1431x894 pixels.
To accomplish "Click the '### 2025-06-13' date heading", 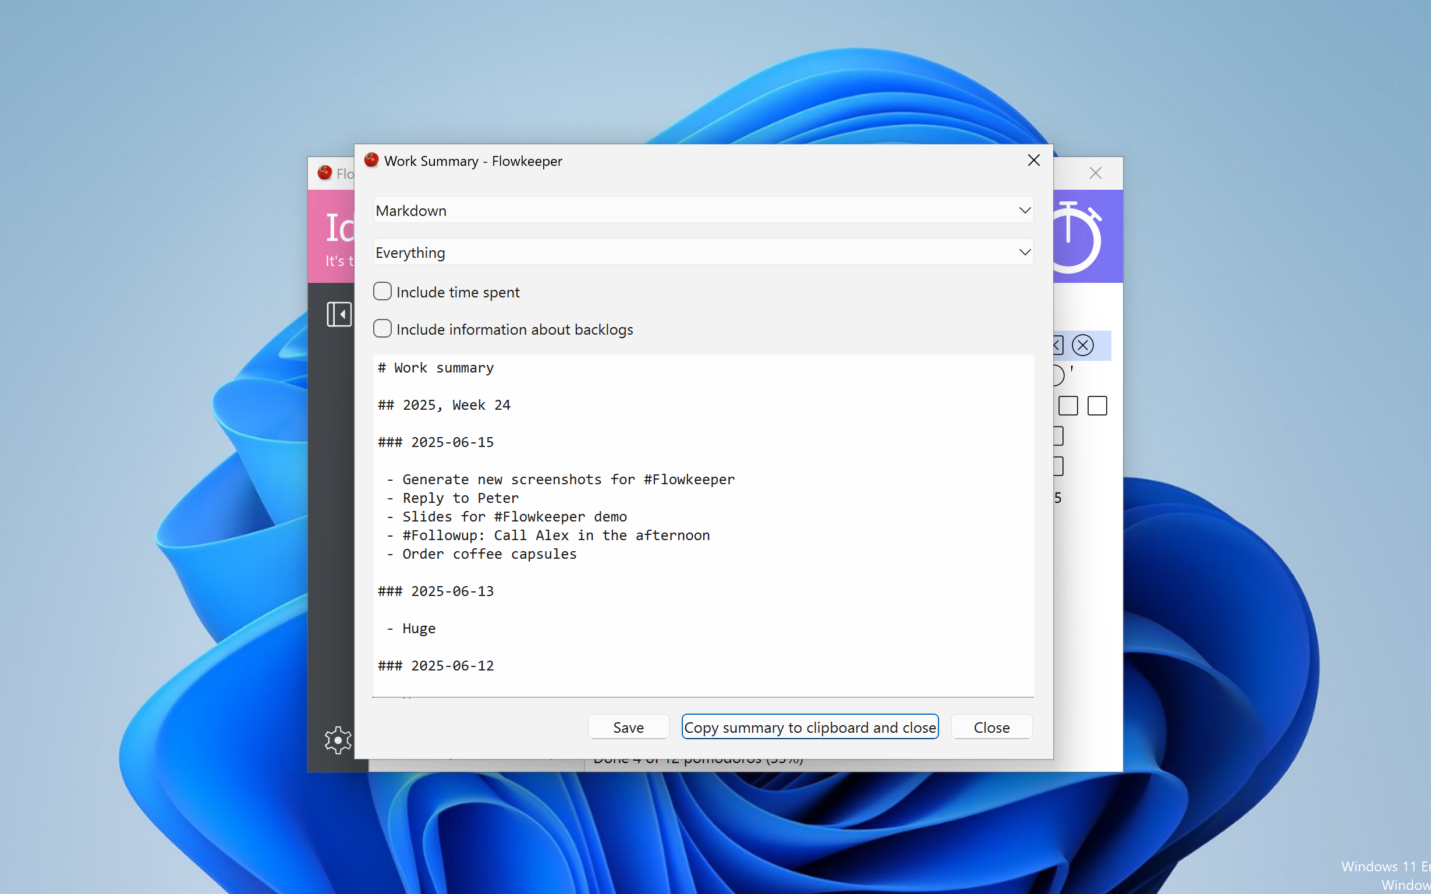I will click(x=436, y=591).
